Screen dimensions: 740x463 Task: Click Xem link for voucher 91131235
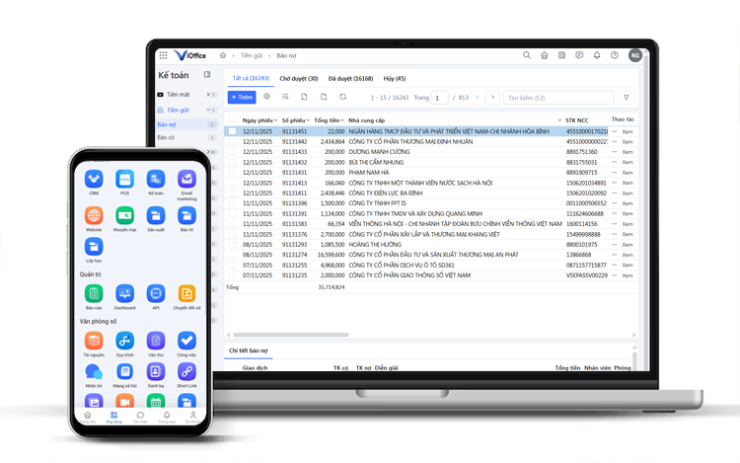(628, 275)
